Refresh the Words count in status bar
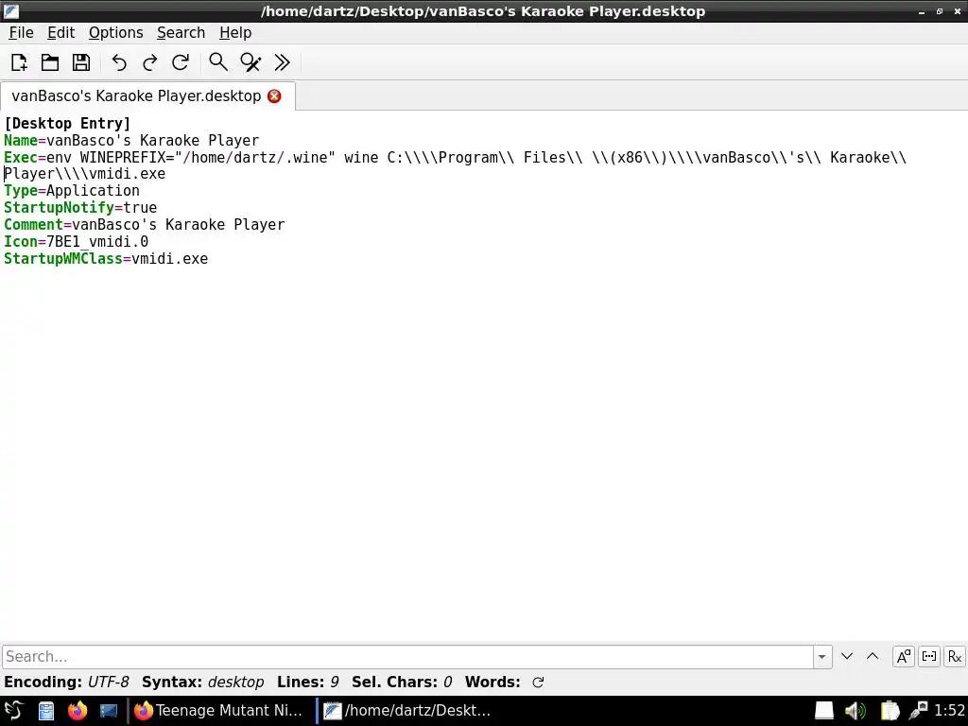968x726 pixels. click(x=538, y=683)
